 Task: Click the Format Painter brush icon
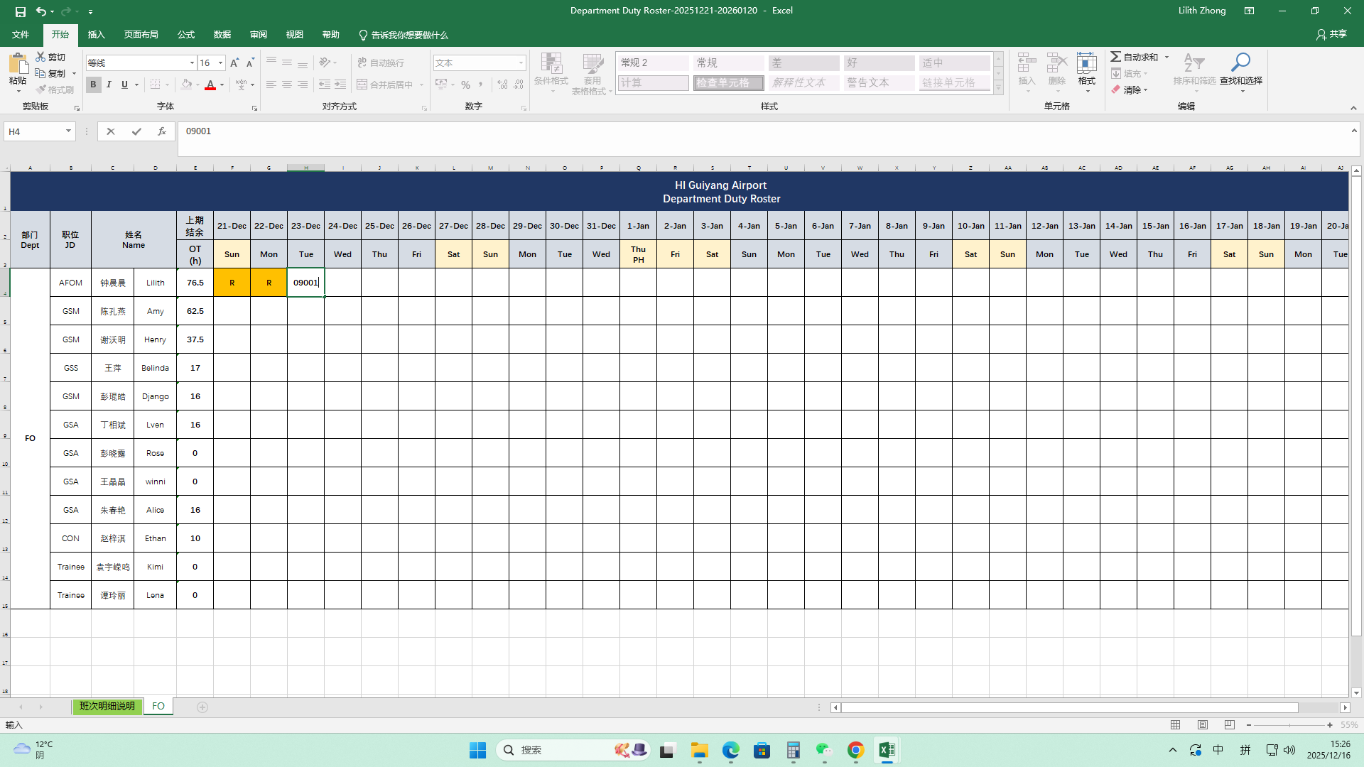point(41,89)
